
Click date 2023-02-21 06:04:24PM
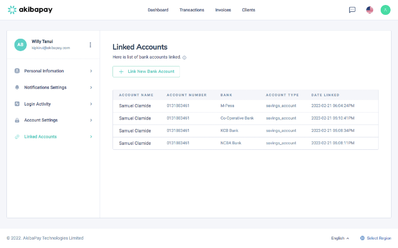coord(333,106)
